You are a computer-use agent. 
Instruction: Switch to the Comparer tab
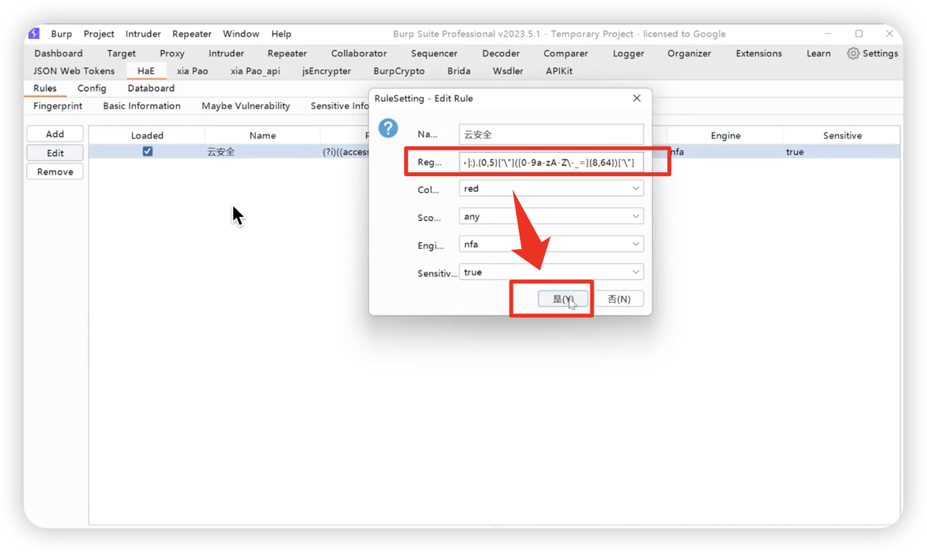click(565, 53)
